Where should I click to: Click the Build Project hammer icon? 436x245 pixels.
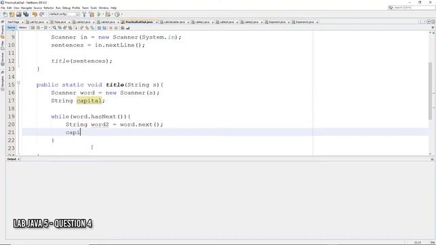point(84,14)
